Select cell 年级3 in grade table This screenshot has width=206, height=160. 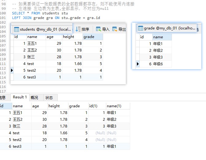(162, 57)
